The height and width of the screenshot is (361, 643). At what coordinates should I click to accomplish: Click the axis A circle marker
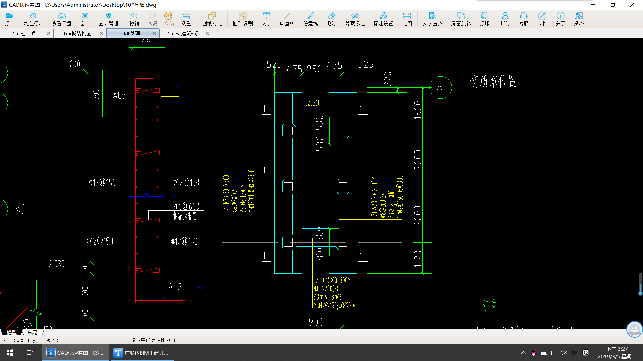[440, 88]
